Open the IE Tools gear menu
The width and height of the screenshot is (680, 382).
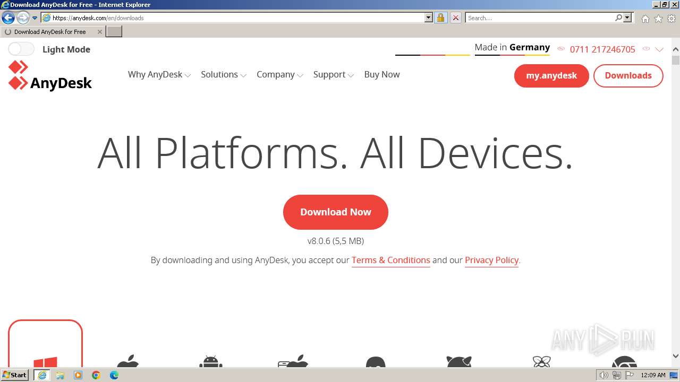click(x=671, y=19)
